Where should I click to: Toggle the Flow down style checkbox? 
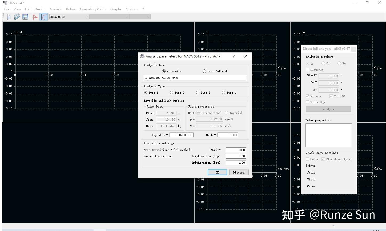pos(323,159)
